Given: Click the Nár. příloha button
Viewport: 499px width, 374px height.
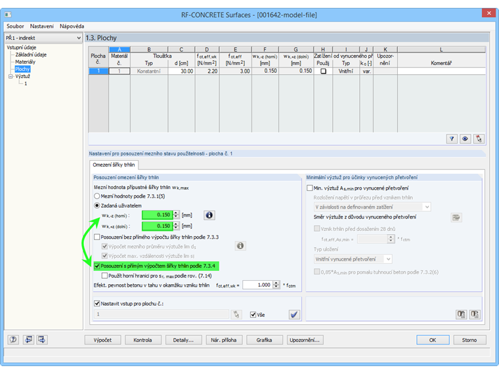Looking at the screenshot, I should click(224, 340).
